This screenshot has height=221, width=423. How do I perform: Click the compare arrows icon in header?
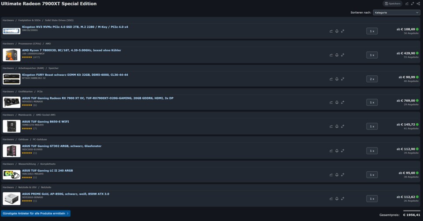point(412,4)
